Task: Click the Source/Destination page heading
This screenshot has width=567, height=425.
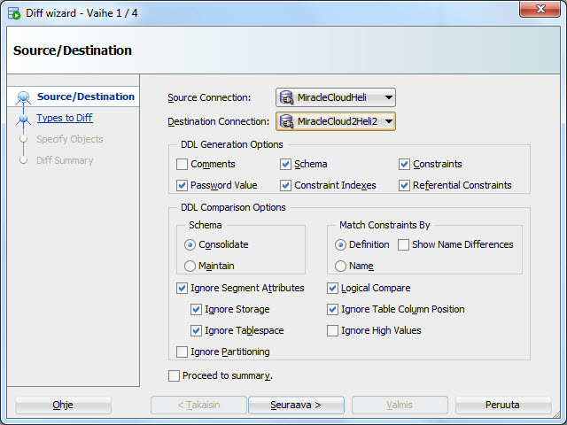Action: tap(73, 50)
